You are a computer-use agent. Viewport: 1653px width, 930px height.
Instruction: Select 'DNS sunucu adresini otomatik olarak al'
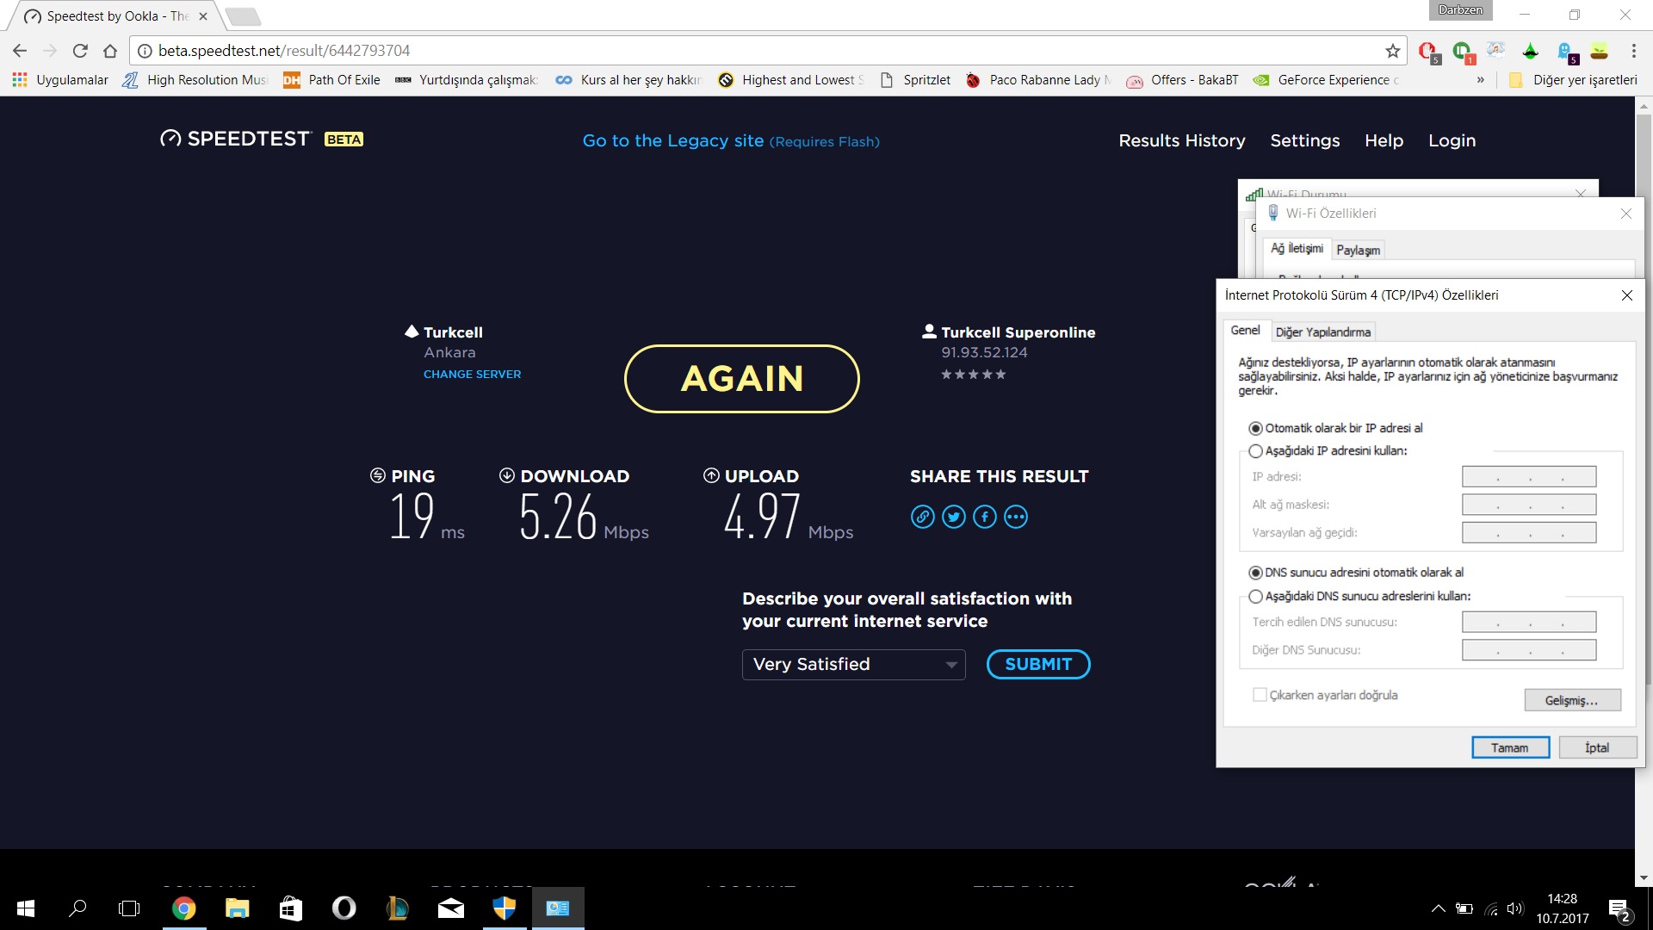(1356, 573)
